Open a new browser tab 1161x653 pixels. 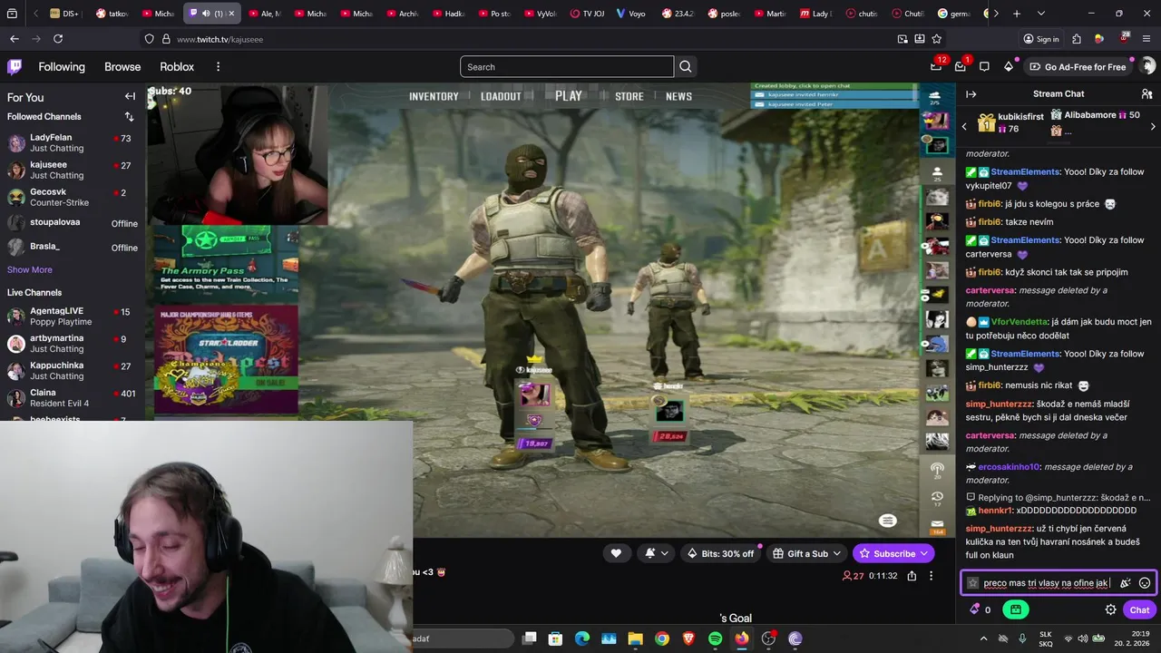tap(1017, 14)
